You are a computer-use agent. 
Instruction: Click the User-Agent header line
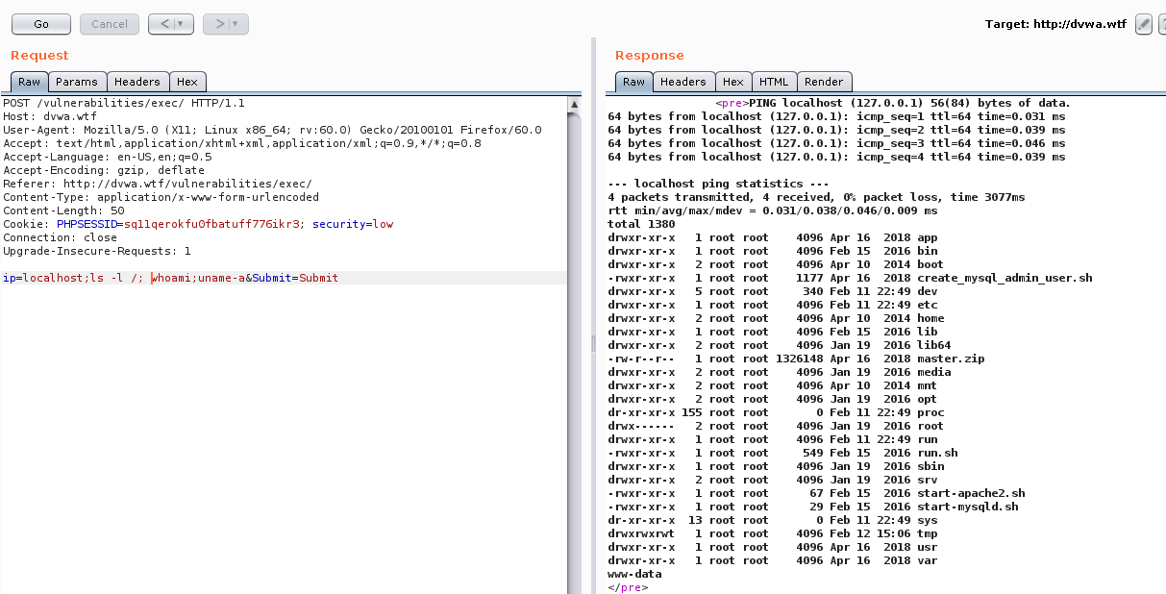(272, 130)
